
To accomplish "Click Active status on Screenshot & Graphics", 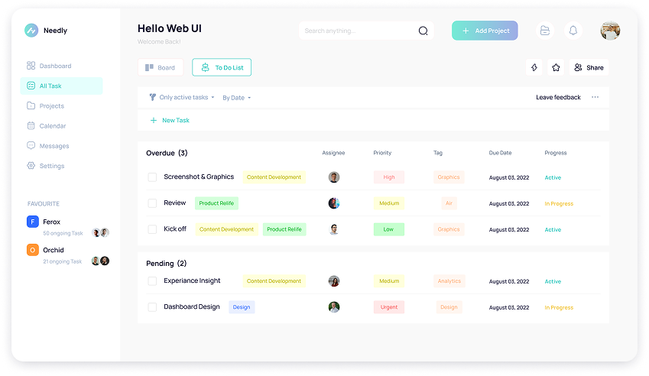I will coord(553,177).
